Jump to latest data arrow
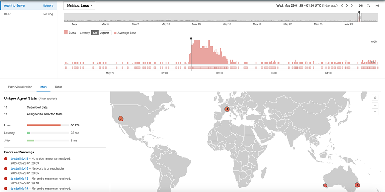Image resolution: width=385 pixels, height=192 pixels. tap(352, 5)
